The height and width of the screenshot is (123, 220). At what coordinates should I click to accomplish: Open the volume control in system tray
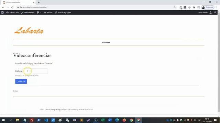(195, 120)
